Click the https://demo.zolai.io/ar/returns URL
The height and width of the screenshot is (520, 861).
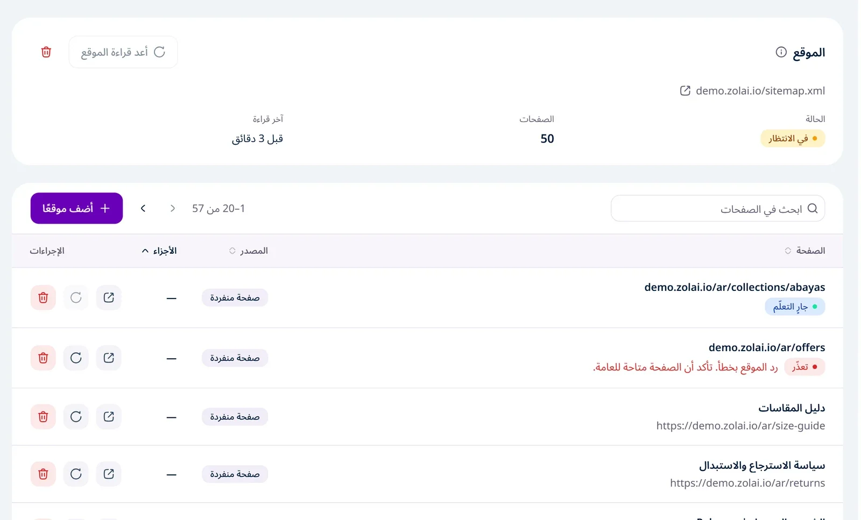click(747, 483)
